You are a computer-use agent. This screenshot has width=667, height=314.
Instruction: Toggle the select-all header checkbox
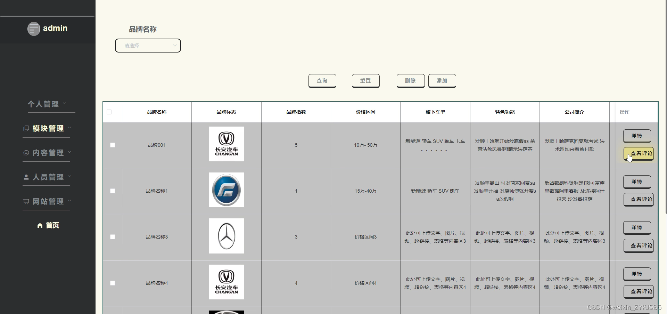tap(109, 112)
